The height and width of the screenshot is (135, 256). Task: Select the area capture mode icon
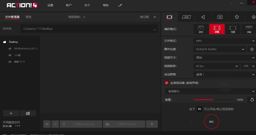pyautogui.click(x=233, y=29)
